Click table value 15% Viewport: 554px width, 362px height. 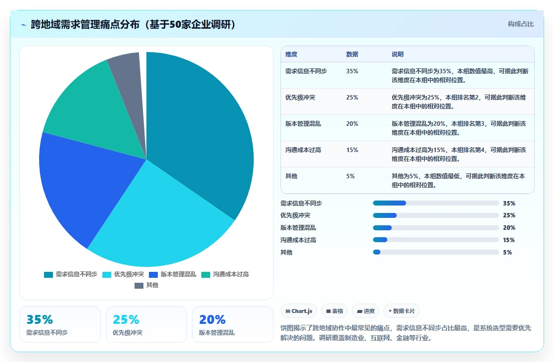pyautogui.click(x=352, y=150)
